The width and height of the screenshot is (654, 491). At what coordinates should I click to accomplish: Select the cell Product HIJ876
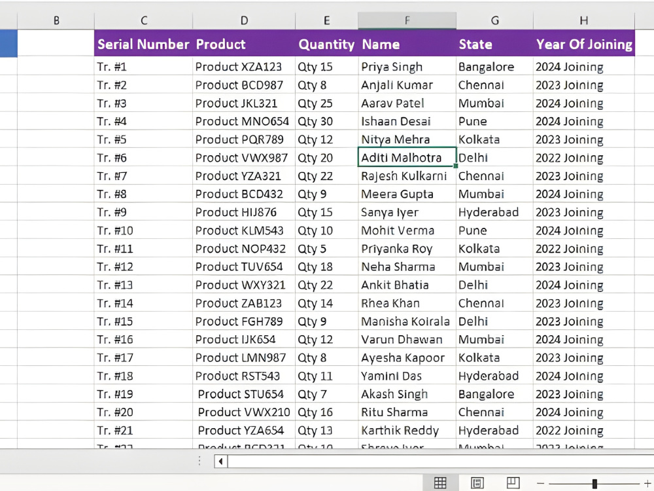pyautogui.click(x=244, y=212)
